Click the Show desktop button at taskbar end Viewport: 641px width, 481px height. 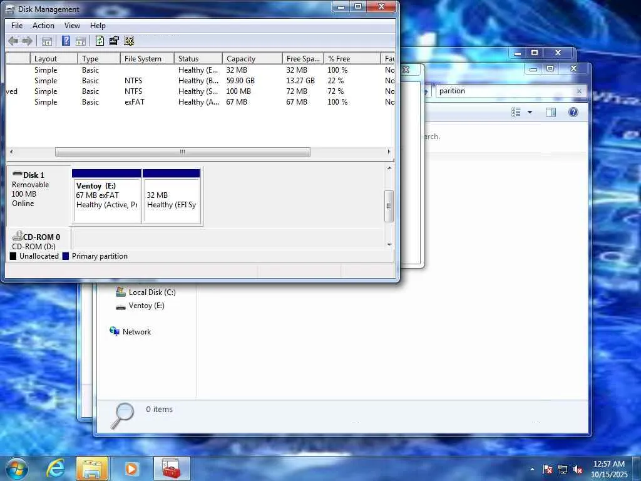pos(637,468)
